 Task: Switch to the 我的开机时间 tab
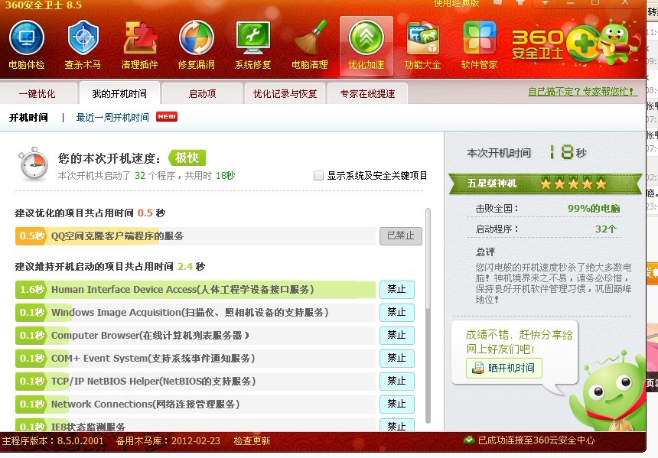pyautogui.click(x=119, y=93)
